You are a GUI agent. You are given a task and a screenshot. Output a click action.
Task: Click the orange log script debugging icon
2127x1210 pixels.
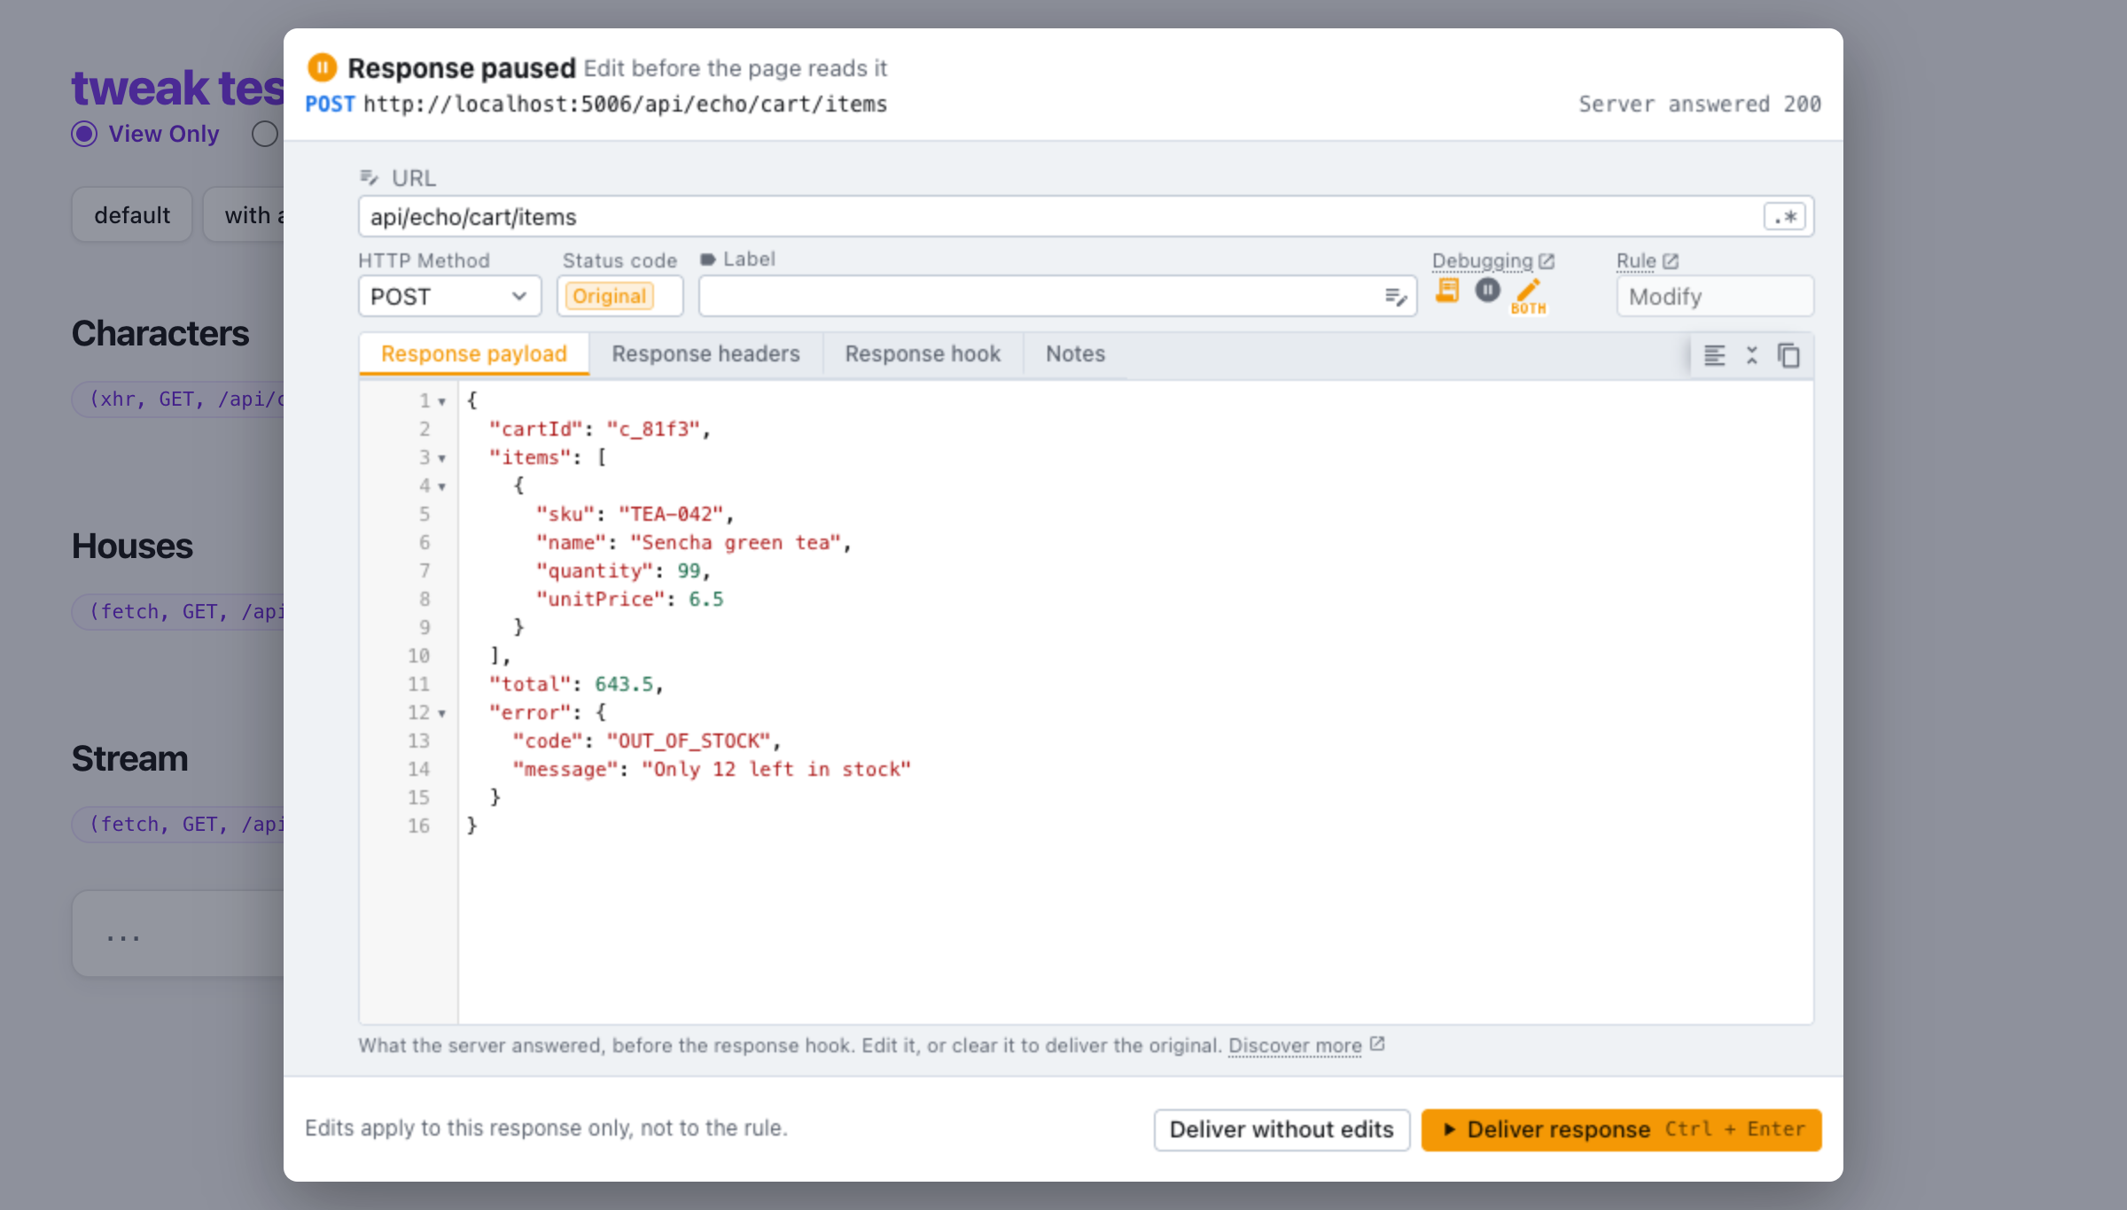coord(1447,291)
